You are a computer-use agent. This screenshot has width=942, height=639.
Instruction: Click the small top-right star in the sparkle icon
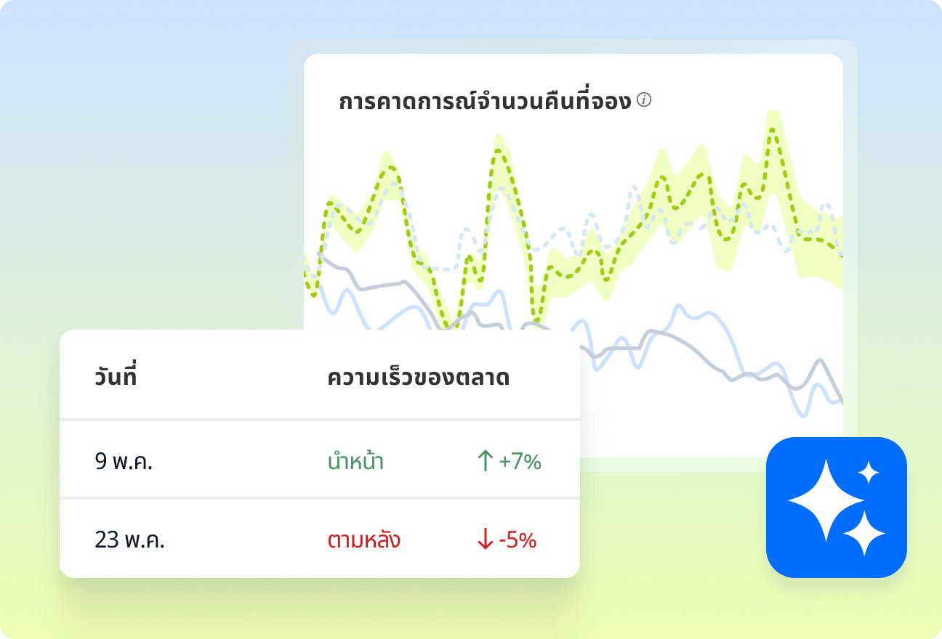(868, 473)
